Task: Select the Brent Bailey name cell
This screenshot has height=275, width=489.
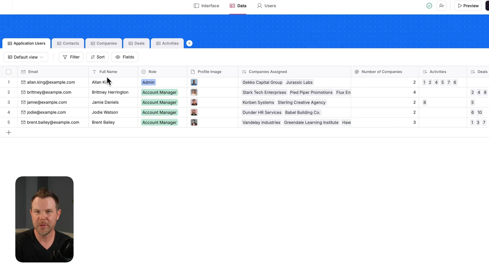Action: (113, 122)
